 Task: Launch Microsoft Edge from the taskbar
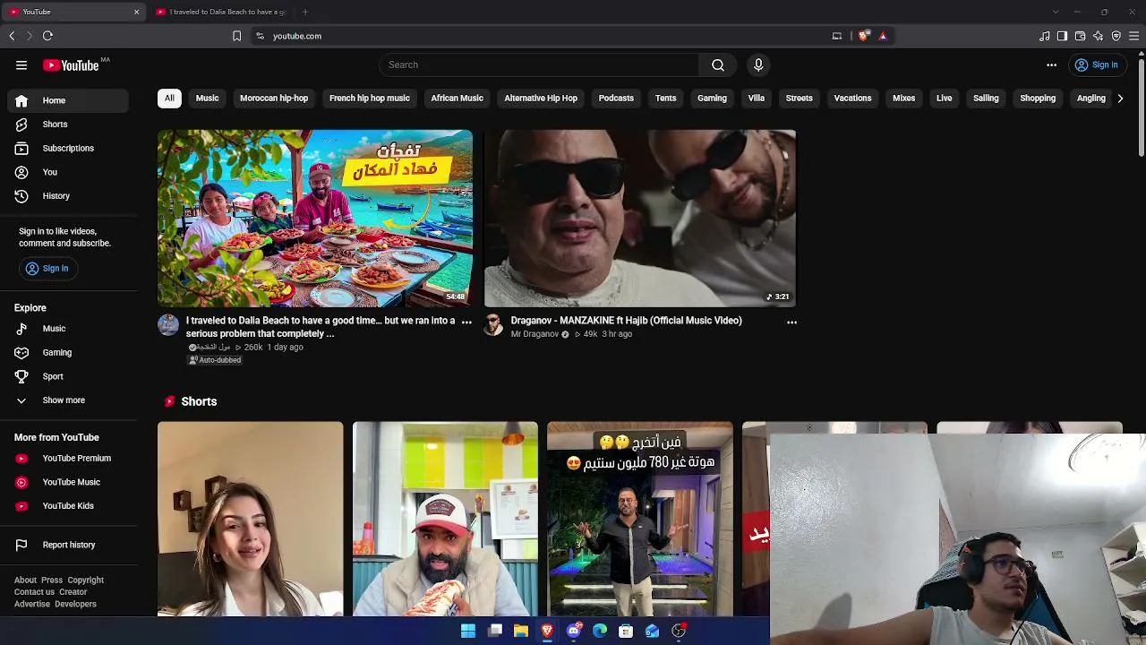[x=600, y=631]
